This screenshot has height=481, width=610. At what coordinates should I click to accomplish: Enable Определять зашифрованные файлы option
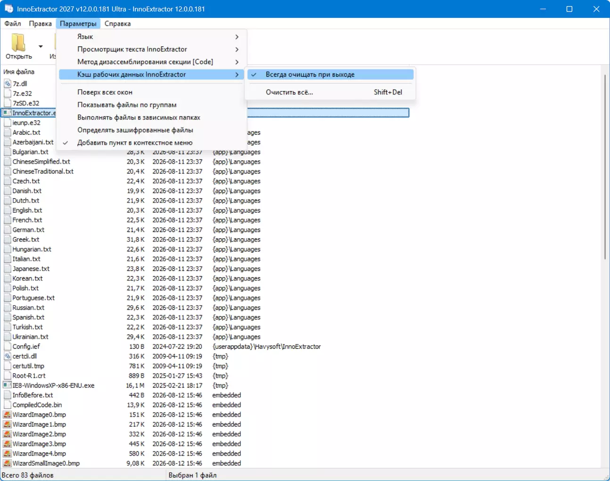point(151,130)
